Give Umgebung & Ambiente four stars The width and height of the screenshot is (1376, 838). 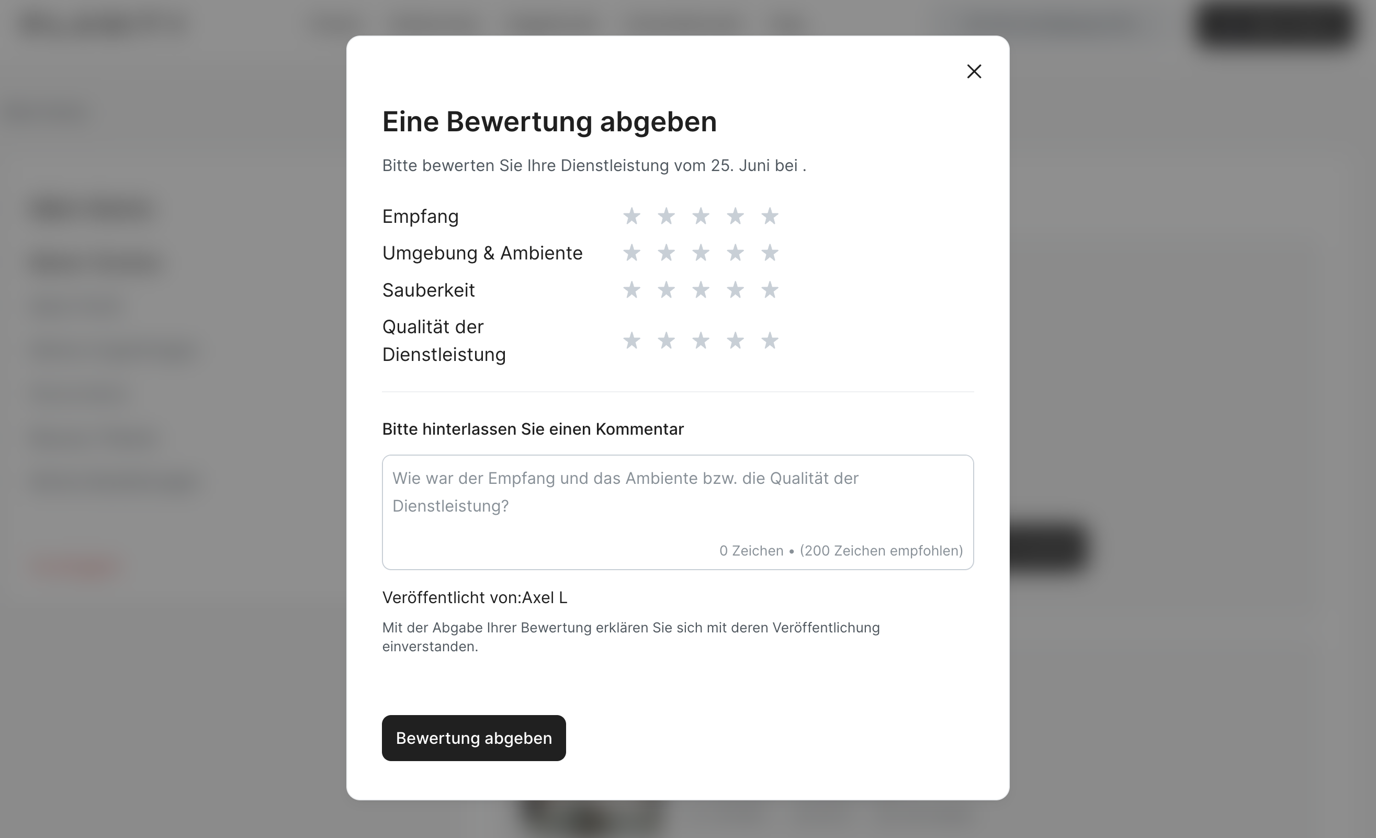pos(736,253)
